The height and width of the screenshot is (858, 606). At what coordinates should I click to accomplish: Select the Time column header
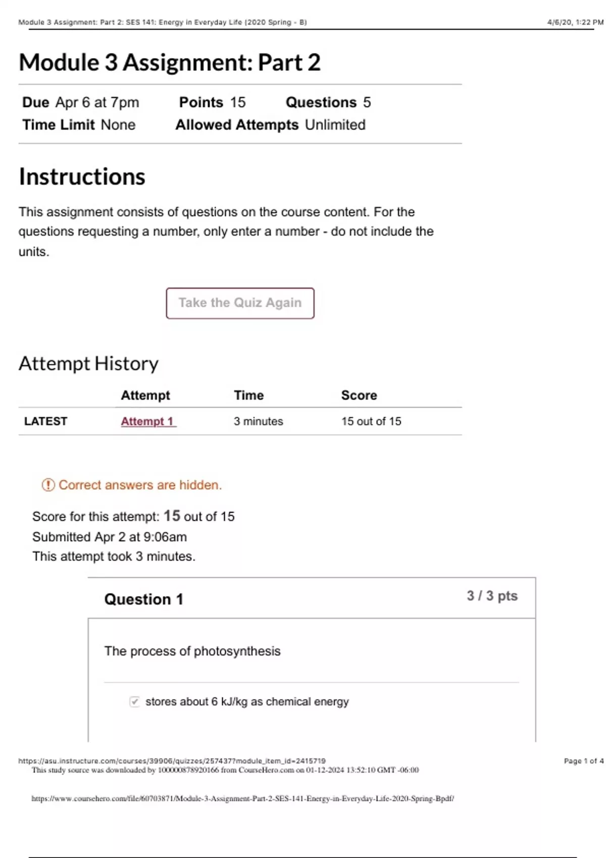(248, 395)
